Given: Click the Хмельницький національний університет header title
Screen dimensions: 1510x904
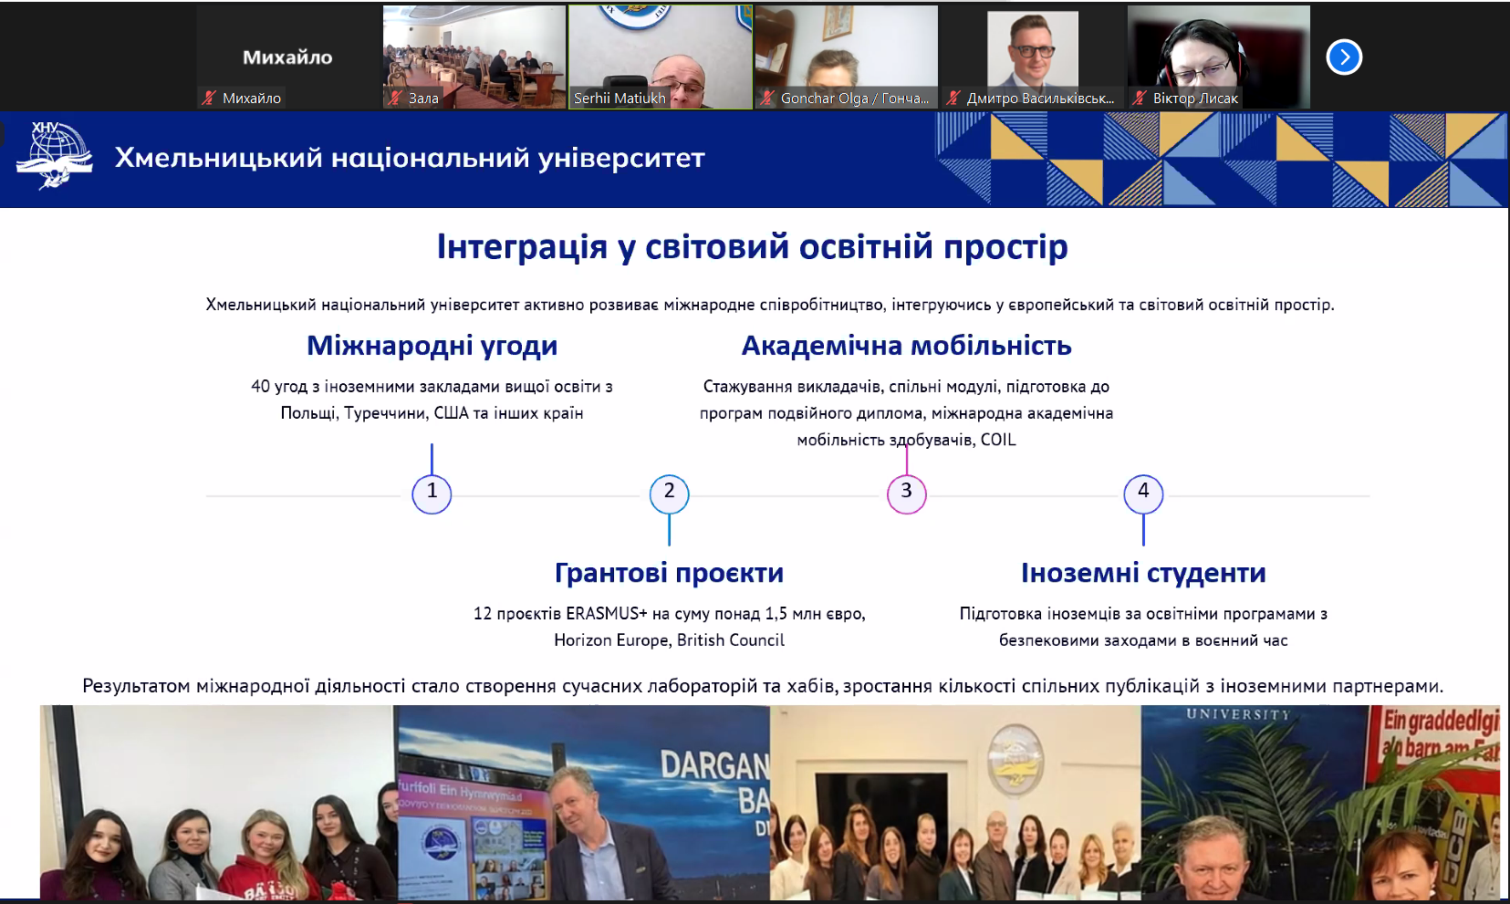Looking at the screenshot, I should click(410, 158).
